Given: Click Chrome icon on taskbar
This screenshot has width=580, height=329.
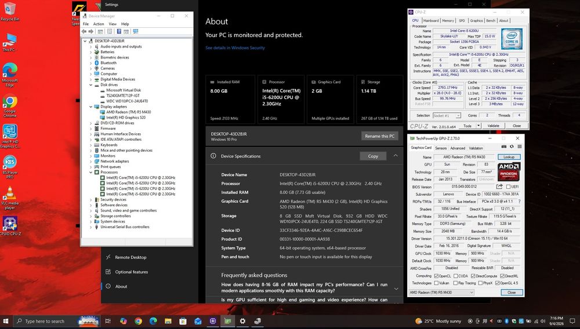Looking at the screenshot, I should [x=138, y=321].
